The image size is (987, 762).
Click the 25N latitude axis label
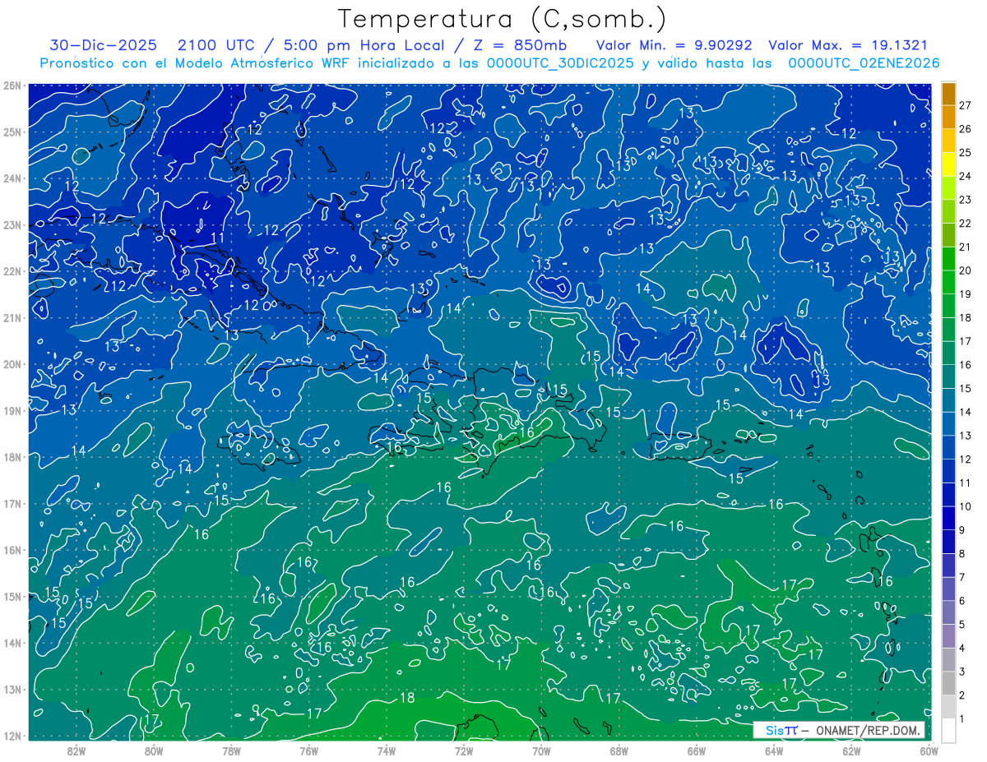tap(12, 132)
